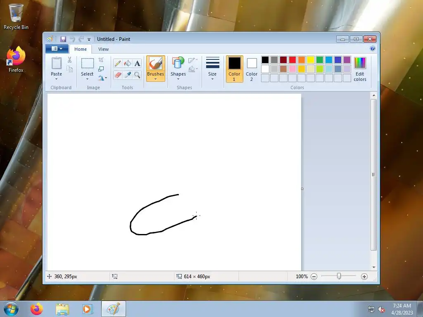Open Windows Explorer from taskbar
Viewport: 423px width, 317px height.
tap(62, 309)
